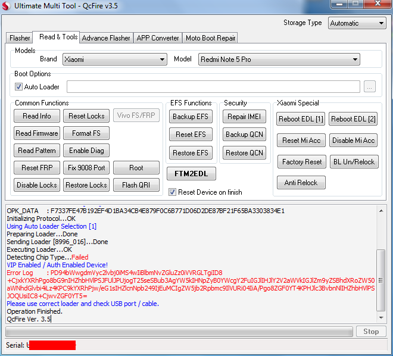Click the Anti Relock button
The height and width of the screenshot is (356, 393).
tap(301, 183)
